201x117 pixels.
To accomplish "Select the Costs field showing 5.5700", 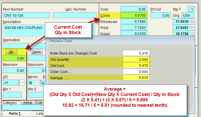I will click(x=134, y=15).
